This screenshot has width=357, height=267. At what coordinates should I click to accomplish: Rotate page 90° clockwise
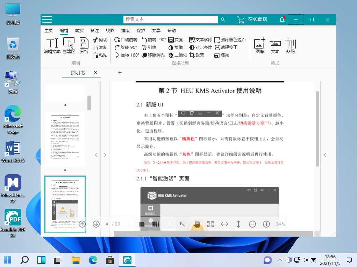pyautogui.click(x=126, y=47)
